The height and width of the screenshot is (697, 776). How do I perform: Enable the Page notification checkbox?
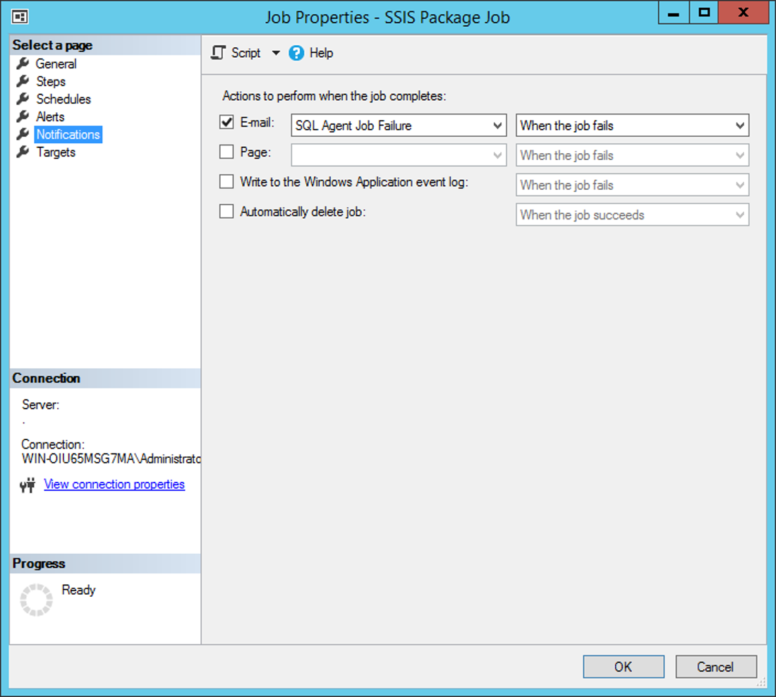pyautogui.click(x=226, y=151)
